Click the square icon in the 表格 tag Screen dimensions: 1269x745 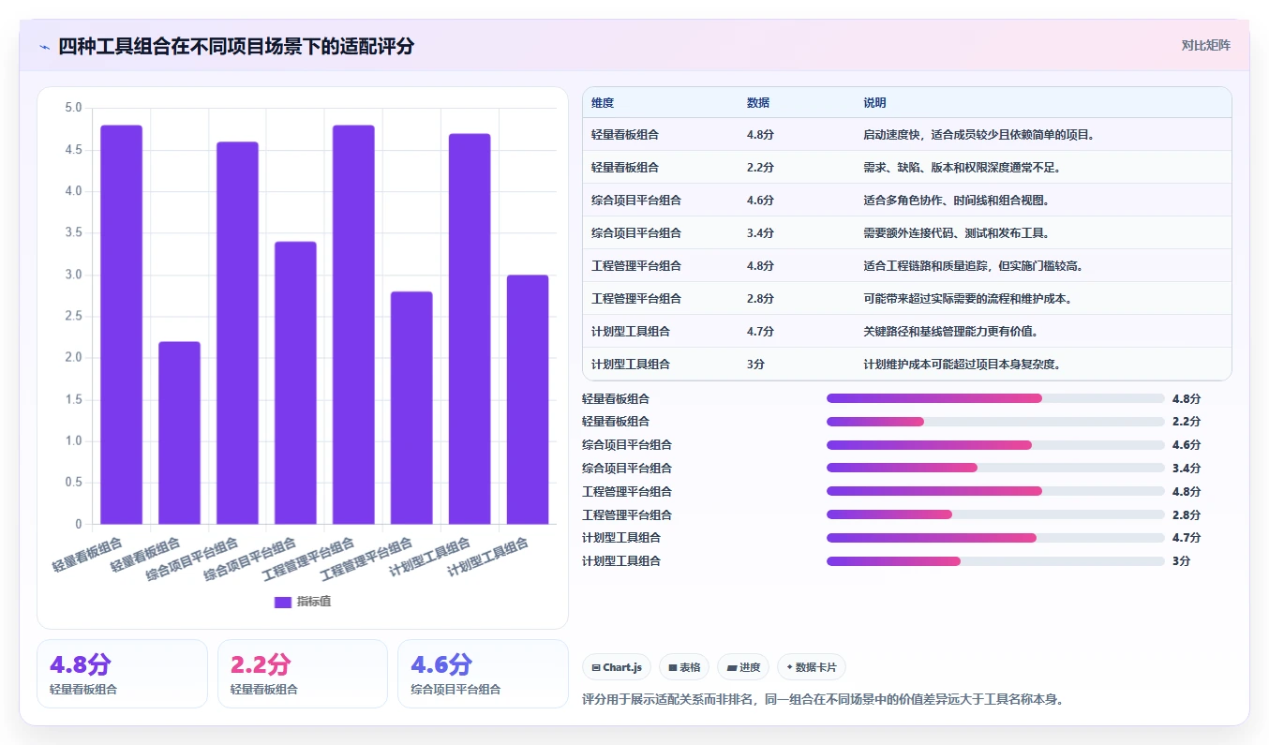click(x=672, y=668)
